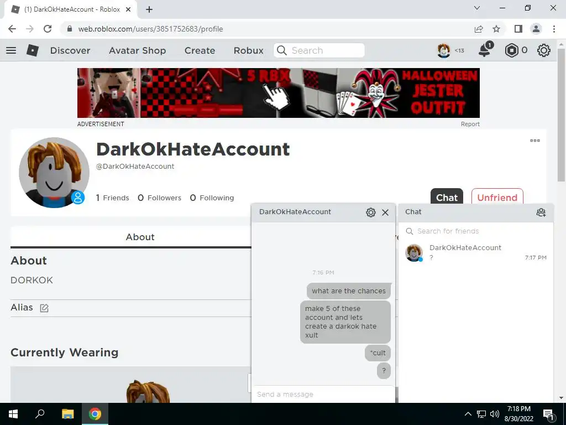Close the DarkOkHateAccount chat window
This screenshot has width=566, height=425.
point(385,212)
